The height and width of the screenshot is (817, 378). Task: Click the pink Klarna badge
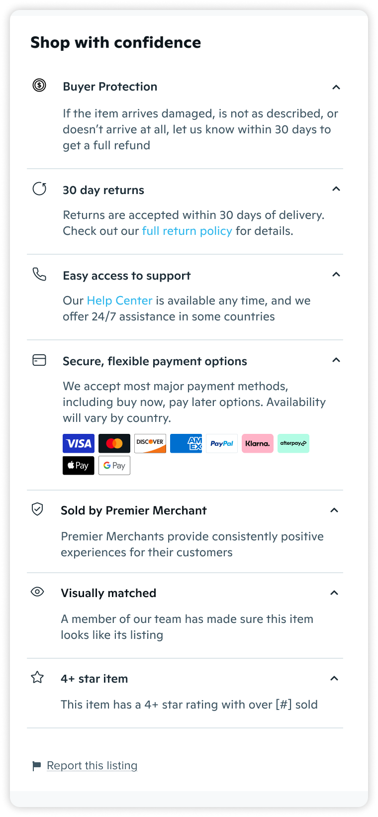[258, 443]
